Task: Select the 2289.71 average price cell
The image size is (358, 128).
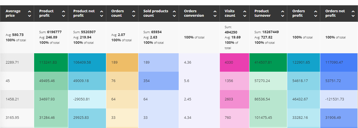Action: (x=17, y=62)
